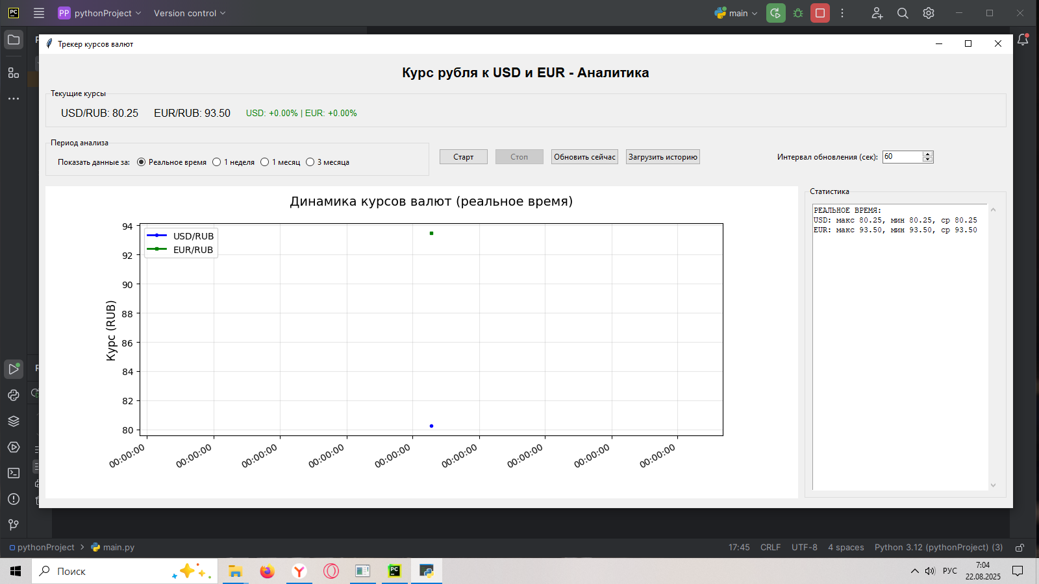
Task: Open Code With Me add-user icon
Action: pyautogui.click(x=877, y=13)
